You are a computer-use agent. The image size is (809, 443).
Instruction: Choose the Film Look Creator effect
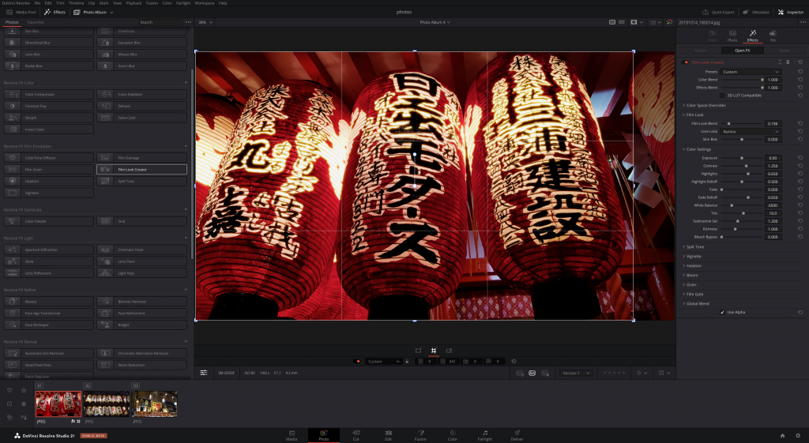pyautogui.click(x=142, y=169)
